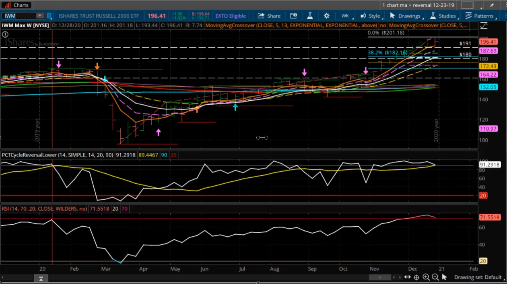Screen dimensions: 507x284
Task: Click the 110.97 pink price label
Action: pyautogui.click(x=488, y=129)
